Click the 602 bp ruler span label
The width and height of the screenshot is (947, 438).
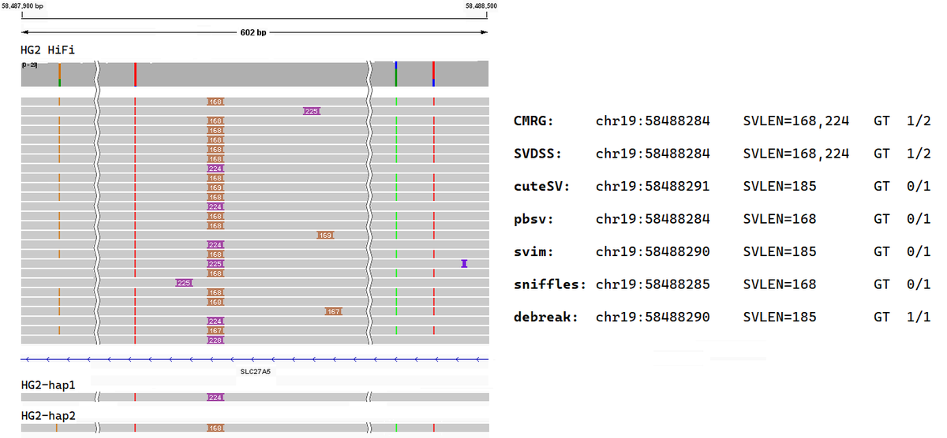(x=253, y=32)
